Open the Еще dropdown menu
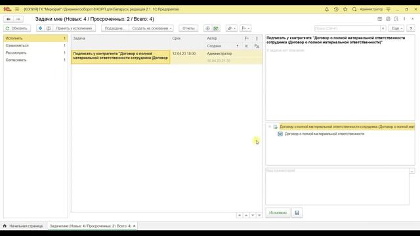This screenshot has width=420, height=236. pyautogui.click(x=396, y=28)
